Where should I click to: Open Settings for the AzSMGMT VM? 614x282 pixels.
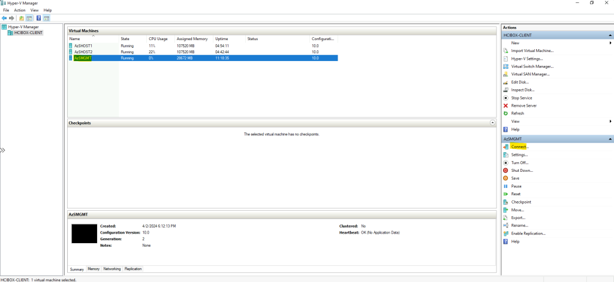(x=519, y=155)
